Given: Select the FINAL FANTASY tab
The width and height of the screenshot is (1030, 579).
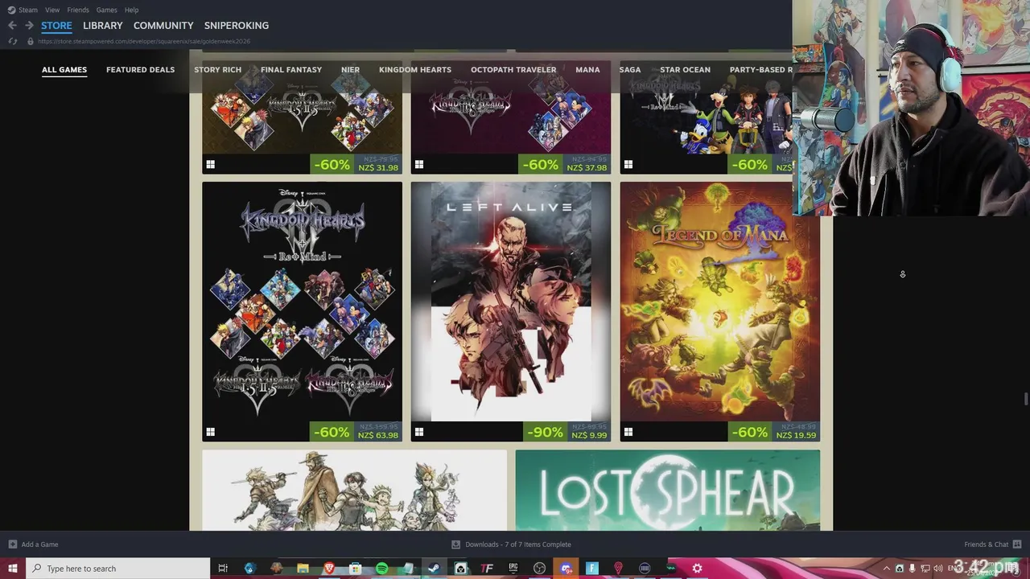Looking at the screenshot, I should (291, 70).
